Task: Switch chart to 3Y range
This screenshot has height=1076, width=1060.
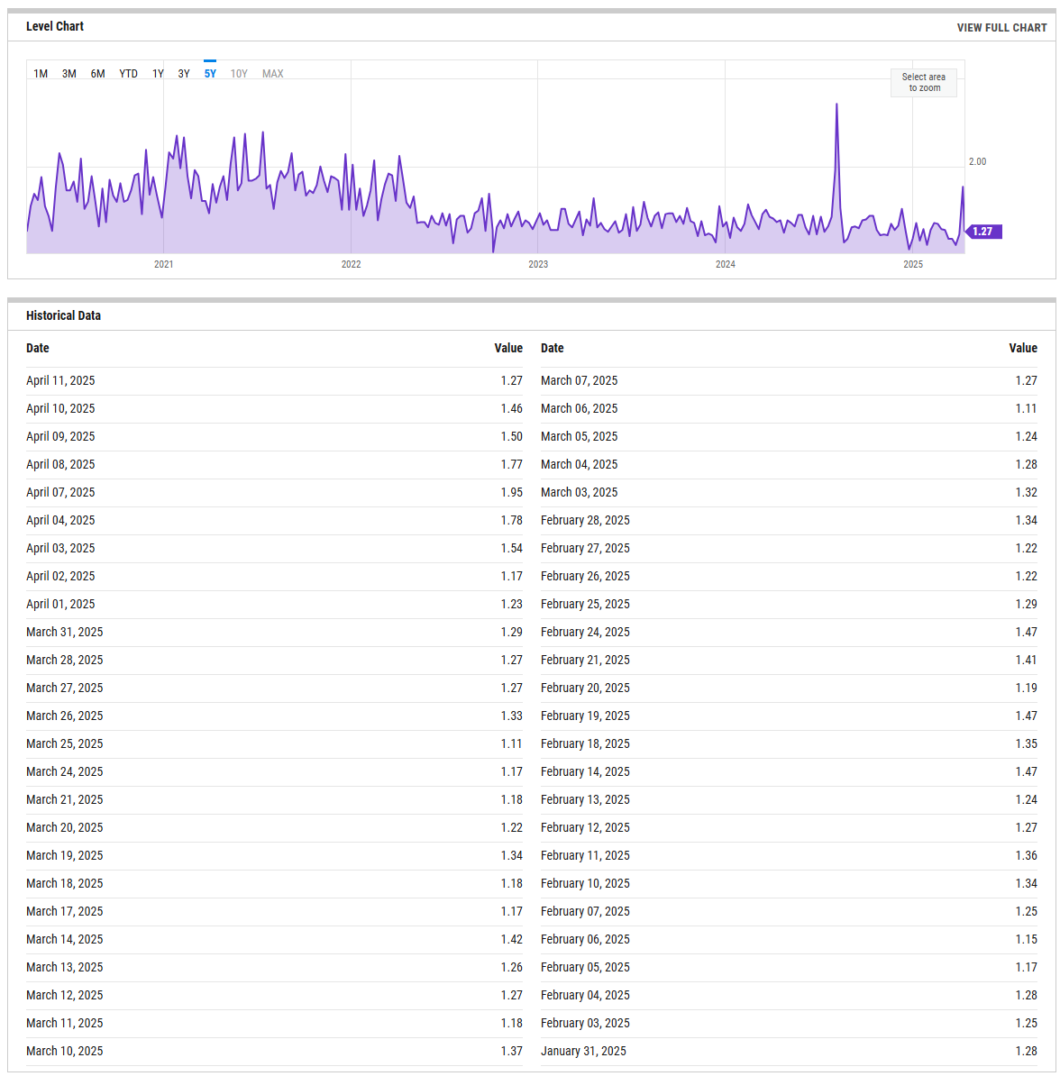Action: click(x=184, y=73)
